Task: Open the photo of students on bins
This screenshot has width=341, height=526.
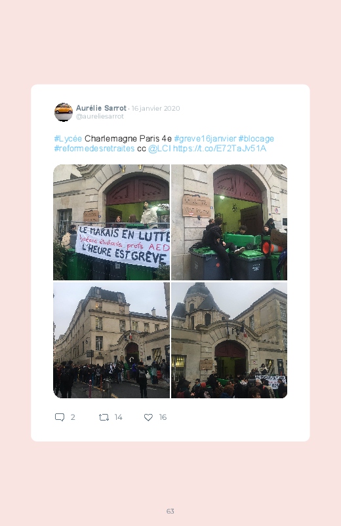Action: click(229, 222)
